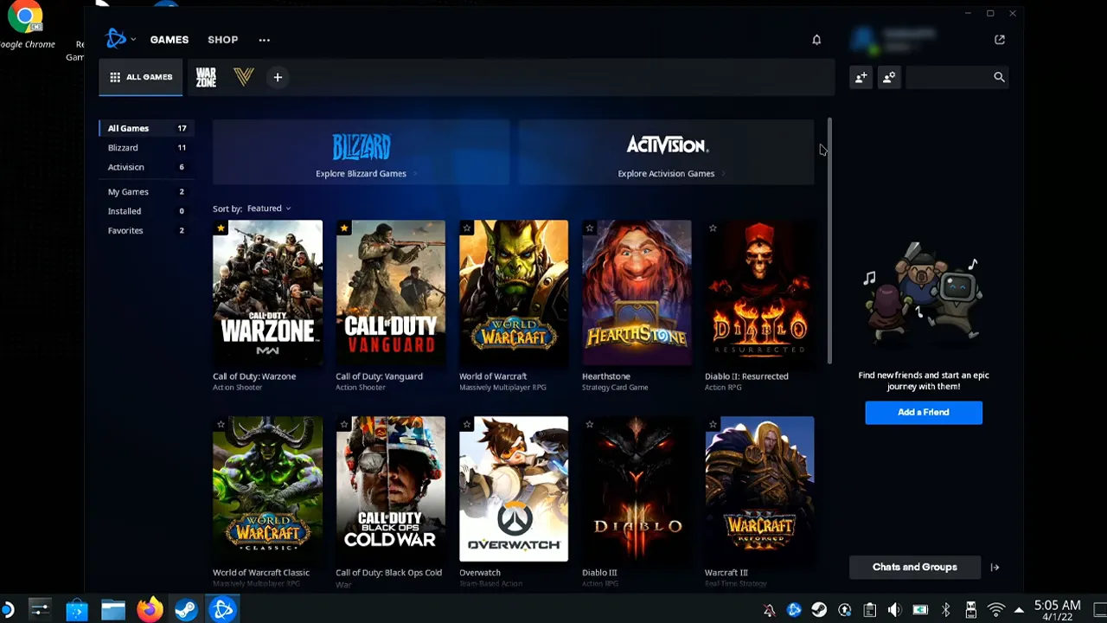Viewport: 1107px width, 623px height.
Task: Unfavorite Call of Duty: Warzone star
Action: [x=221, y=228]
